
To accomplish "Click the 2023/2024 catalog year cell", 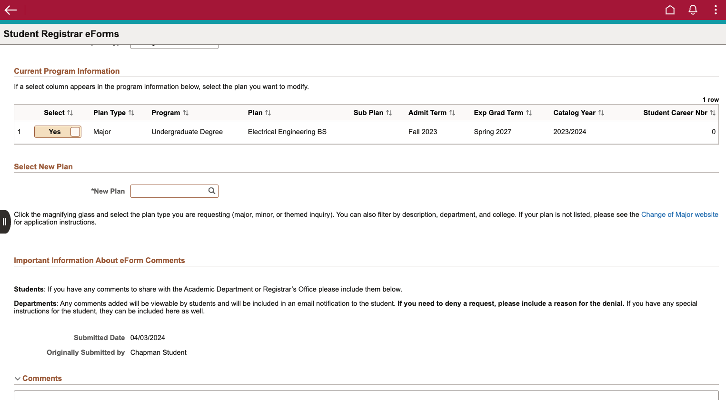I will click(x=570, y=132).
